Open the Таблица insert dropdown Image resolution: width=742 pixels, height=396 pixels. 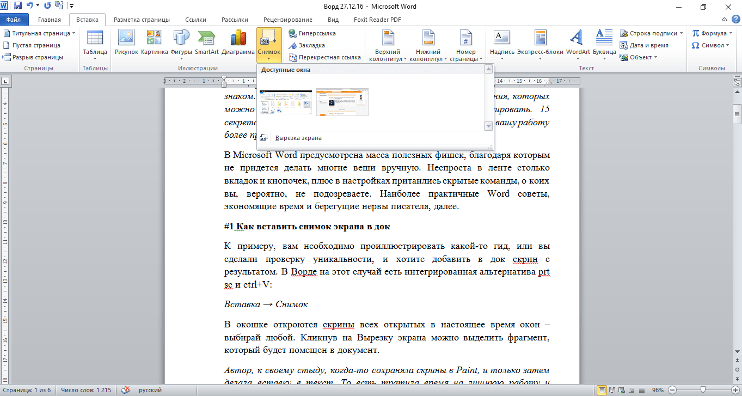point(95,45)
